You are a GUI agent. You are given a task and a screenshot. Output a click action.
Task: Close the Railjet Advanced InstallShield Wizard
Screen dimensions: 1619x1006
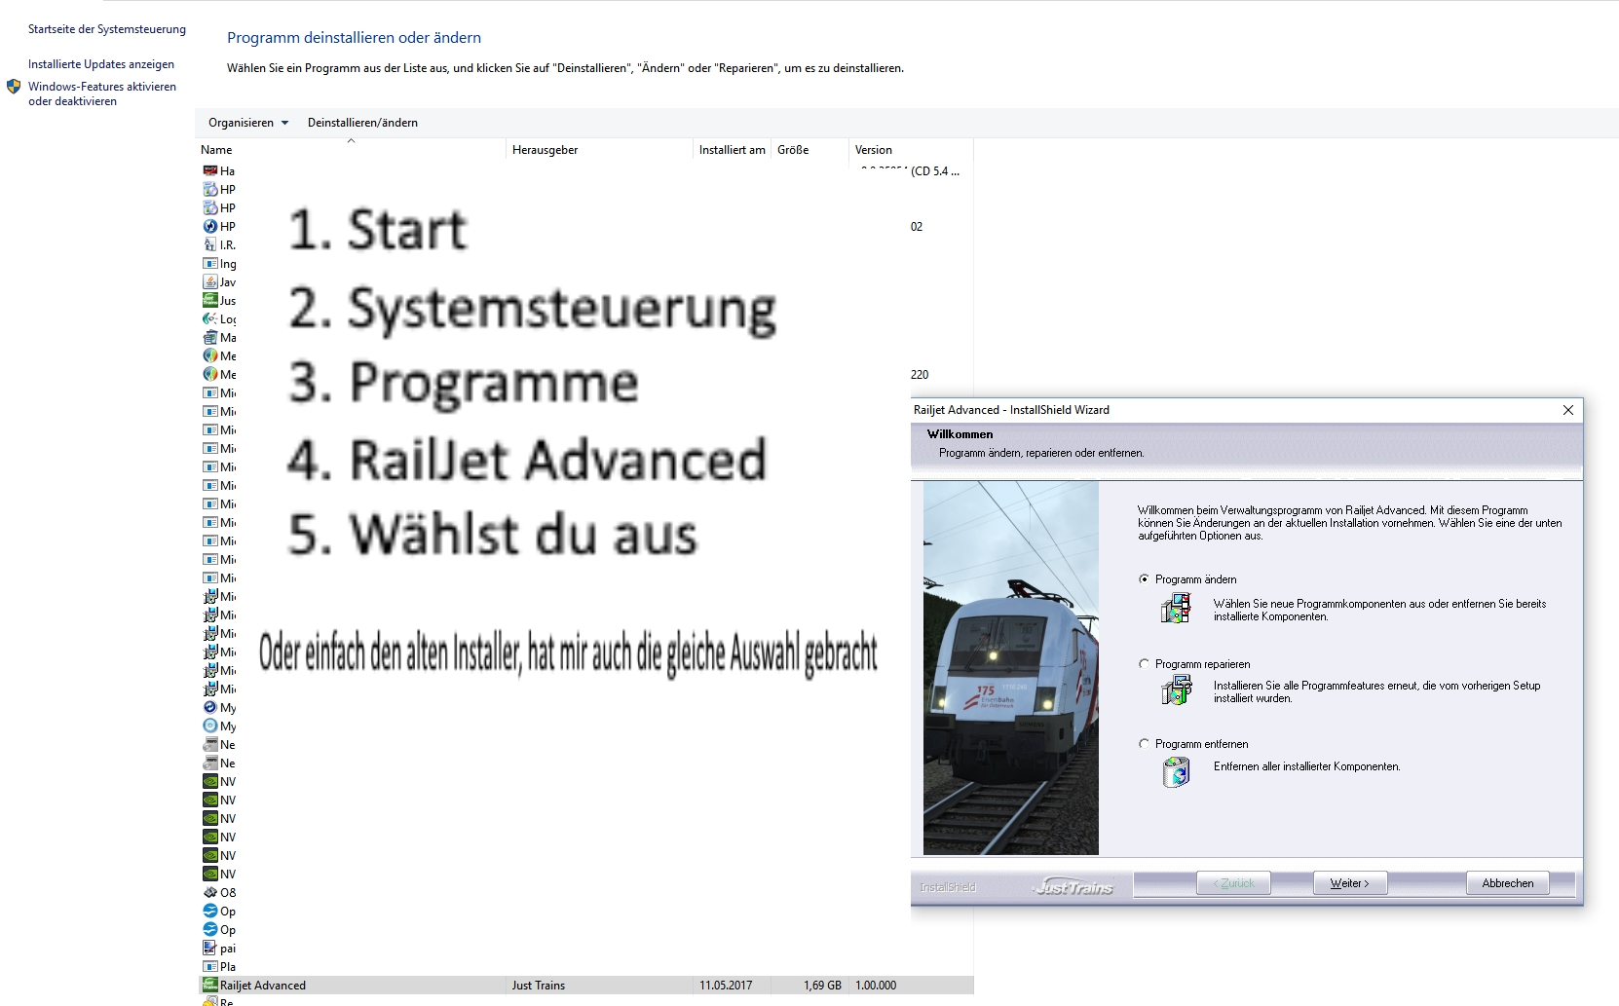1568,410
